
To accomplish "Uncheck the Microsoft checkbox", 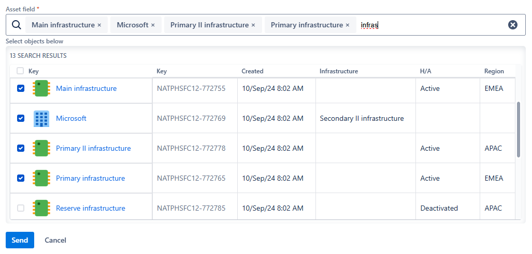I will [x=21, y=118].
